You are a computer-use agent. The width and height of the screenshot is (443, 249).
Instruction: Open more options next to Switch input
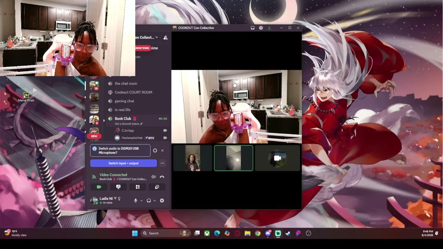162,163
